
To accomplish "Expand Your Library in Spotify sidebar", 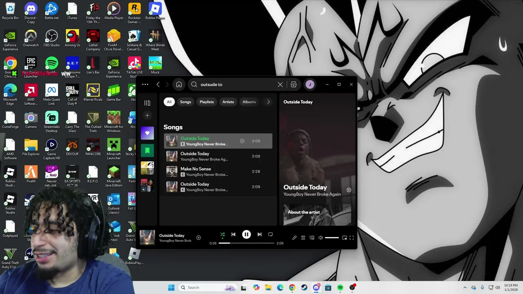I will pos(148,103).
